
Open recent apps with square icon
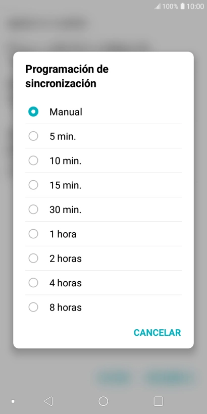tap(158, 401)
